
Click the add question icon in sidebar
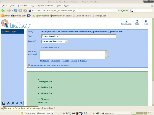click(x=8, y=103)
